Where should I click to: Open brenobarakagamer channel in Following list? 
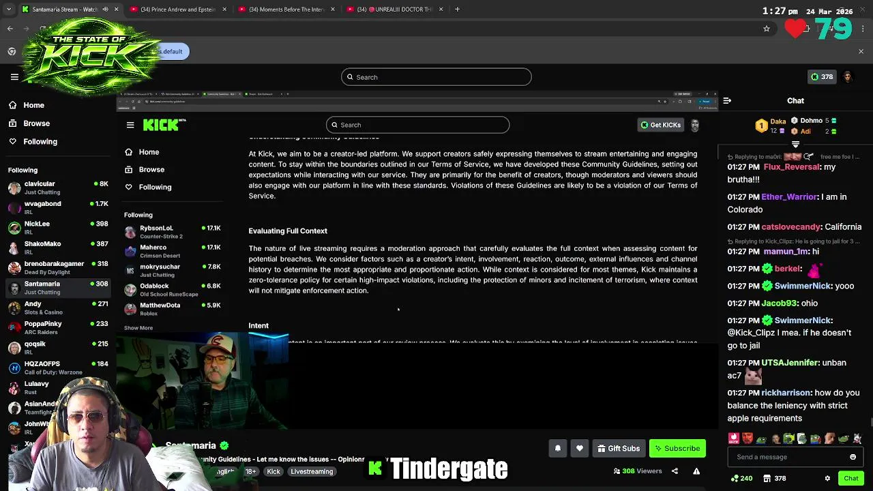(x=58, y=267)
